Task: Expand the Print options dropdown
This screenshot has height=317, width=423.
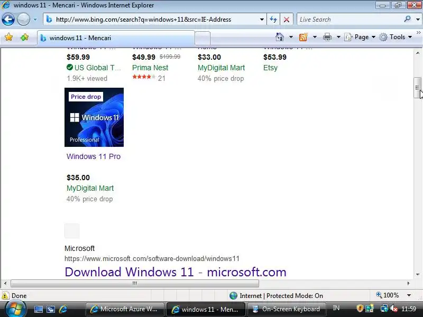Action: (x=338, y=36)
